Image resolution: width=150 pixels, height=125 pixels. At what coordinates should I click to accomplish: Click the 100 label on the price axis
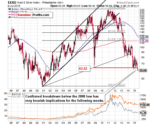click(142, 47)
